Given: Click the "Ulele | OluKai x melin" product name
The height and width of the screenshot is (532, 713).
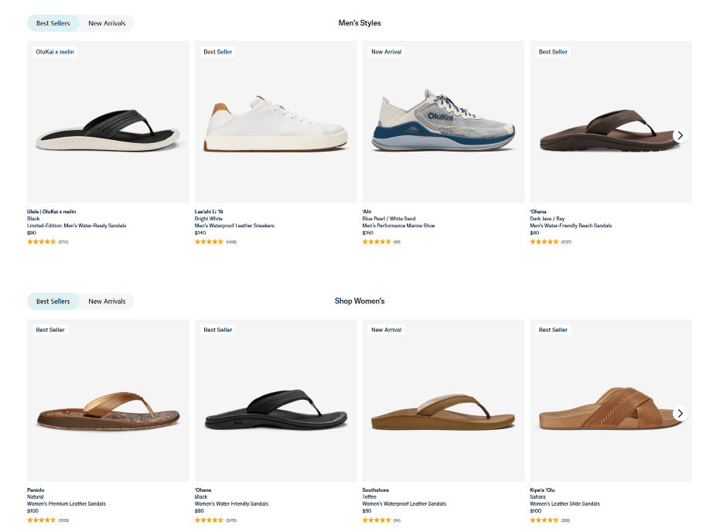Looking at the screenshot, I should click(51, 211).
